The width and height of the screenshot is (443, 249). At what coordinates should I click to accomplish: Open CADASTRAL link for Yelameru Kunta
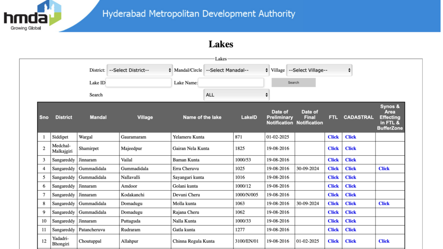coord(350,137)
